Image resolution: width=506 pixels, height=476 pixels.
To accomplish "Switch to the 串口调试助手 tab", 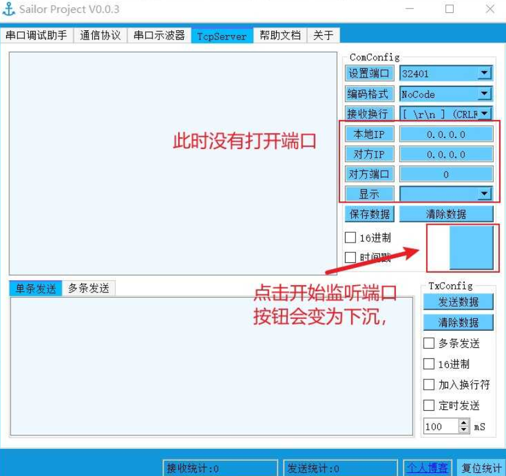I will 38,35.
